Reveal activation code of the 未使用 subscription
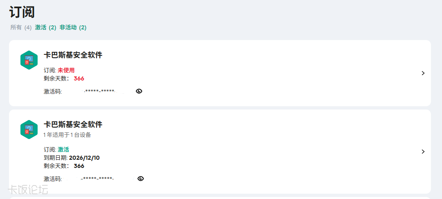Screen dimensions: 442x199 139,91
